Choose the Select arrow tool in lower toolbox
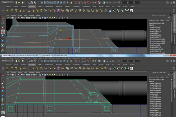Viewport: 176px width, 117px height. [3, 75]
